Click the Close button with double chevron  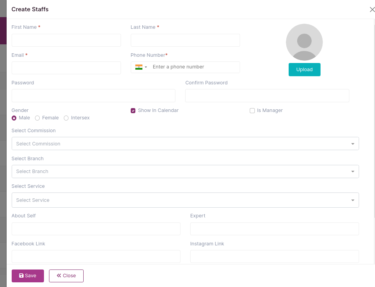tap(66, 276)
